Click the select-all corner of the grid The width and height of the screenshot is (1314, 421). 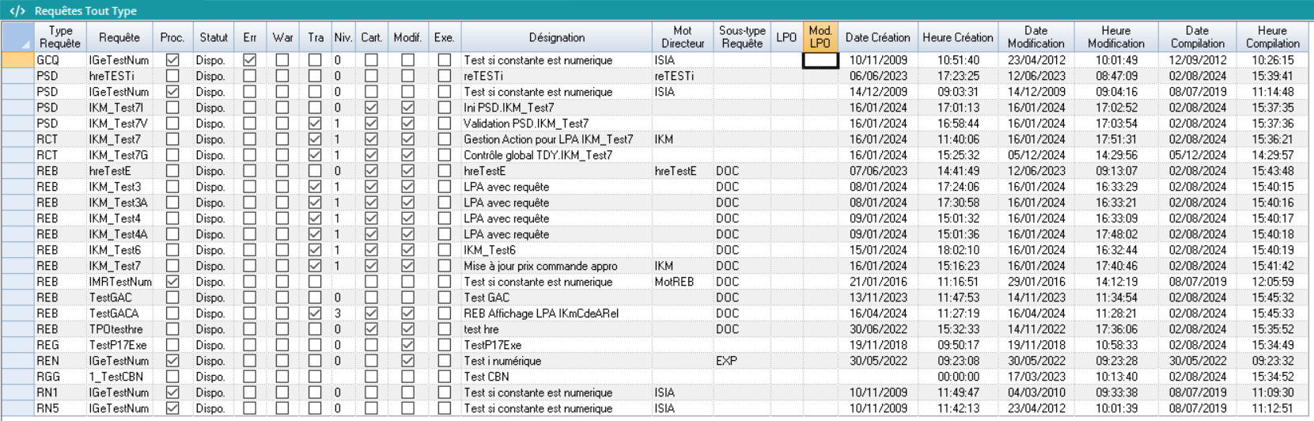pos(17,37)
